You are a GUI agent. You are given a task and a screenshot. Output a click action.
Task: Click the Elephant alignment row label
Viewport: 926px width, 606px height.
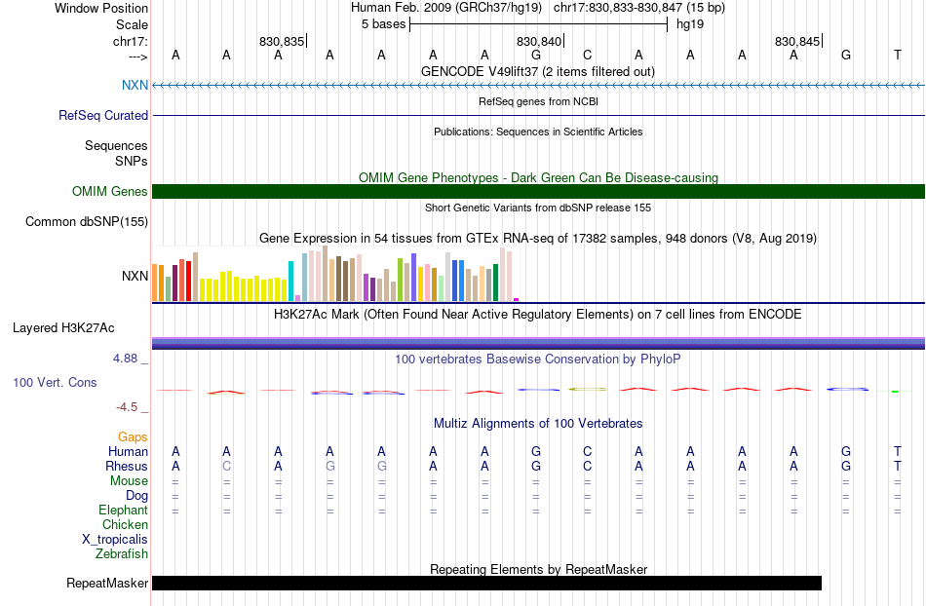pyautogui.click(x=123, y=510)
